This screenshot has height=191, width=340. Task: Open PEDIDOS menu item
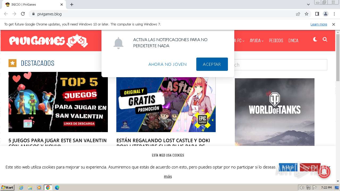coord(276,41)
